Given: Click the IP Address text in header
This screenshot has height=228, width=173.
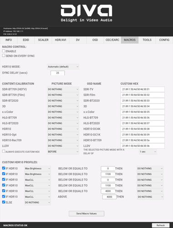Looking at the screenshot, I should click(x=13, y=31).
